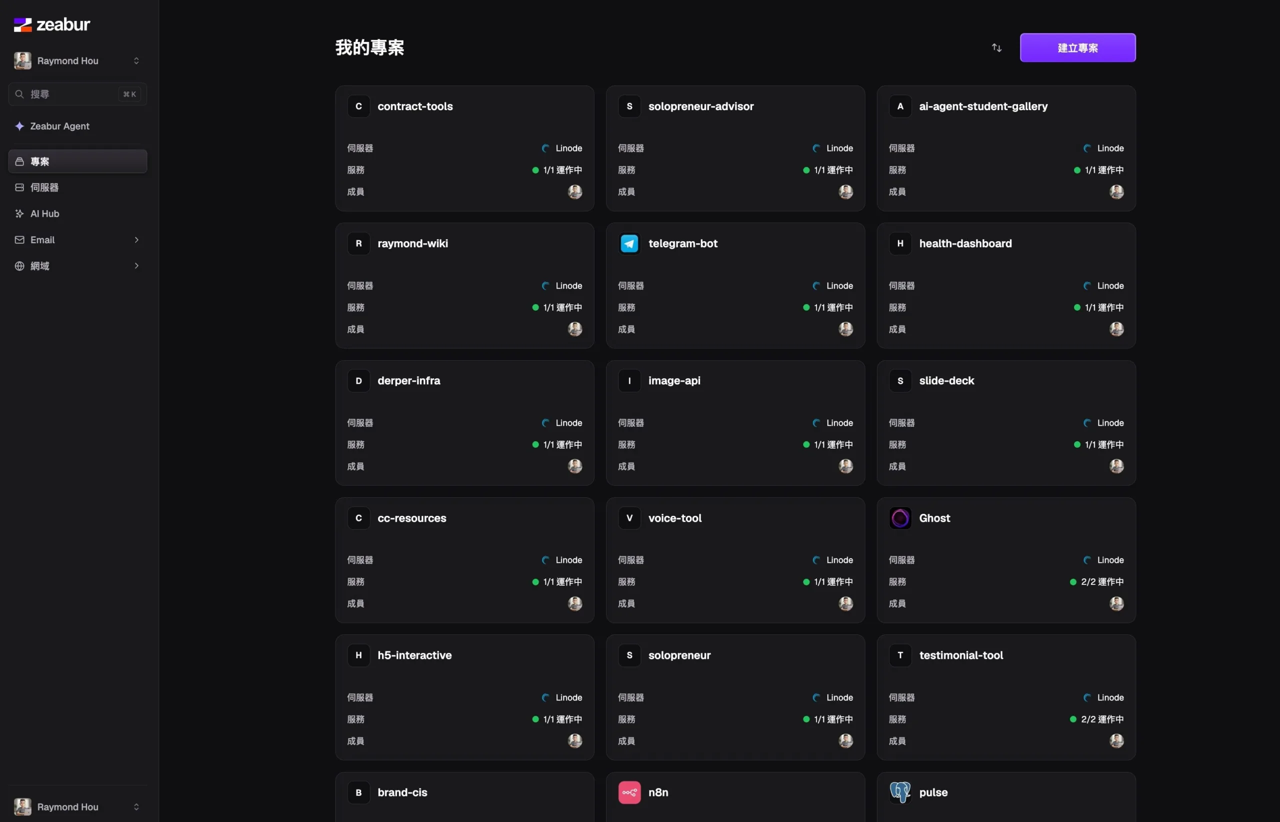Click the I icon on image-api card
The image size is (1280, 822).
pyautogui.click(x=629, y=381)
